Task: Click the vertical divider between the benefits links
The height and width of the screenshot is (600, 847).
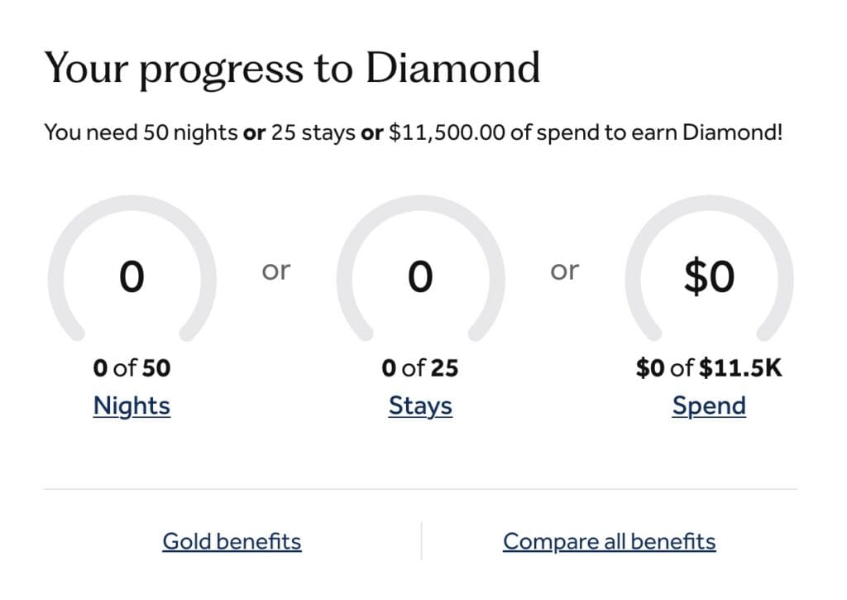Action: pos(421,540)
